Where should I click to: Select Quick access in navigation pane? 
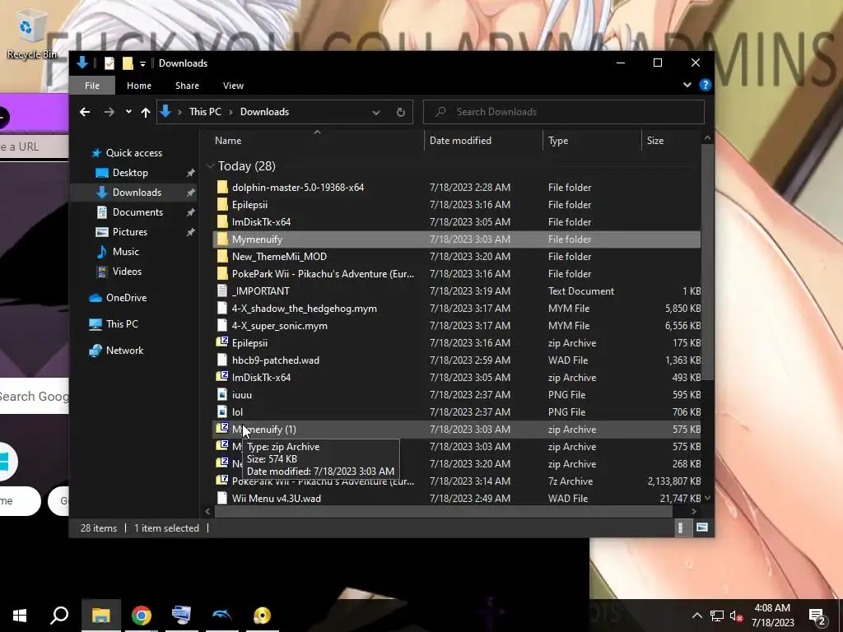tap(134, 153)
